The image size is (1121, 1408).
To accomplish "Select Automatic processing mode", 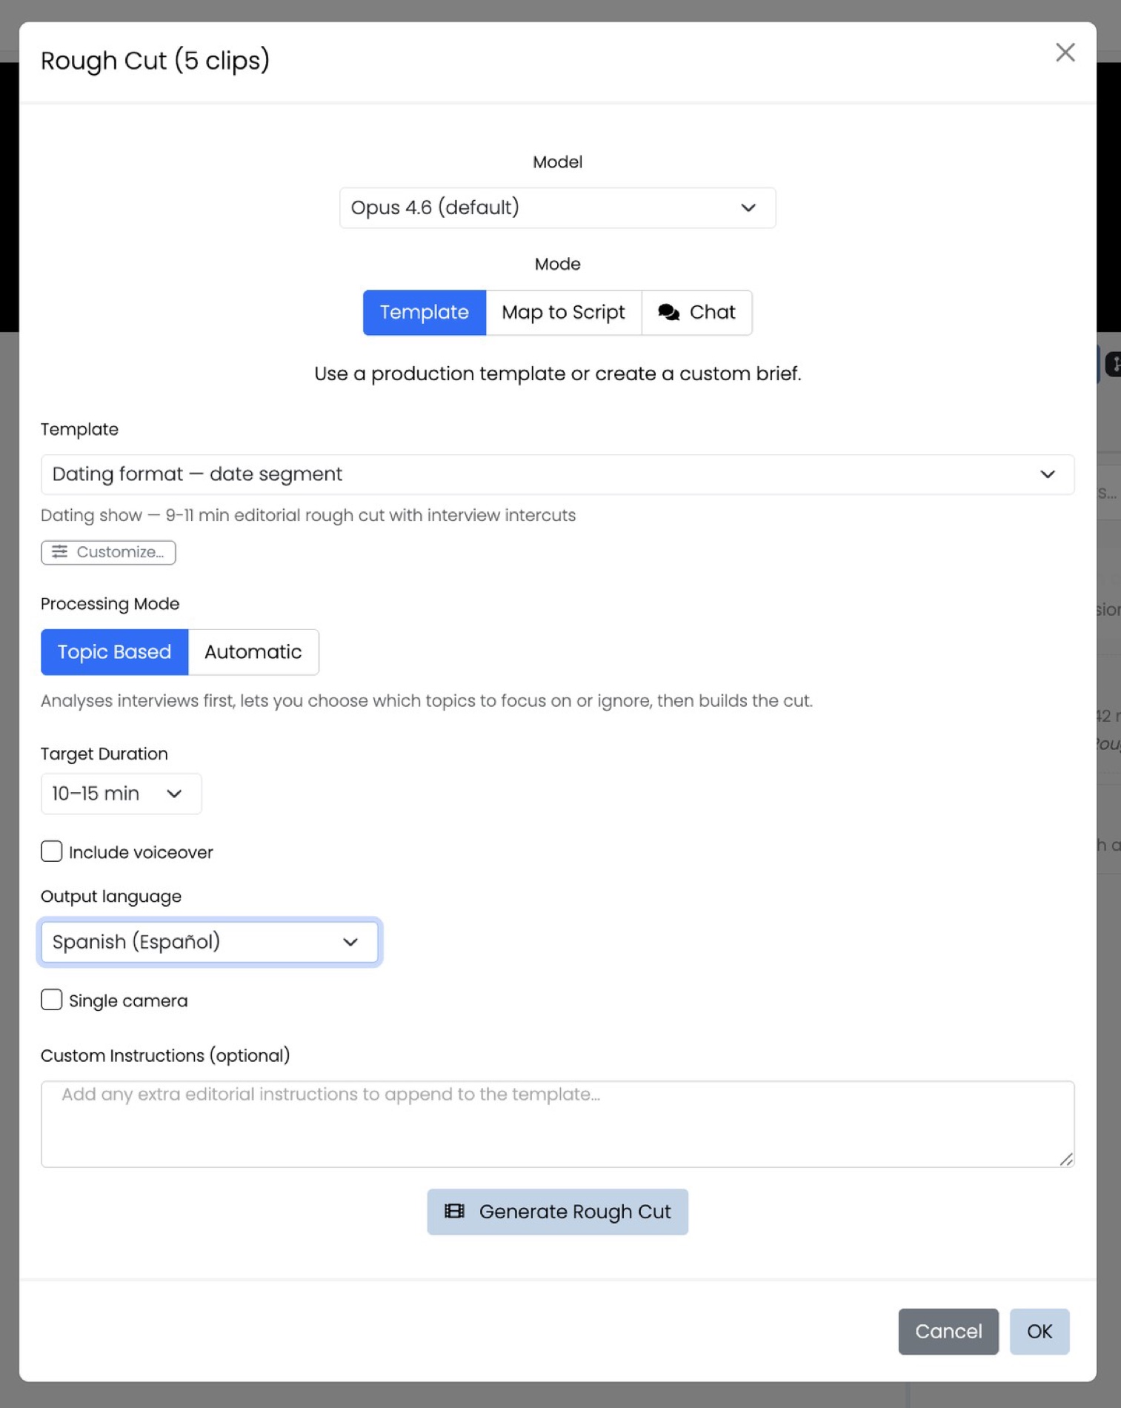I will [x=253, y=652].
